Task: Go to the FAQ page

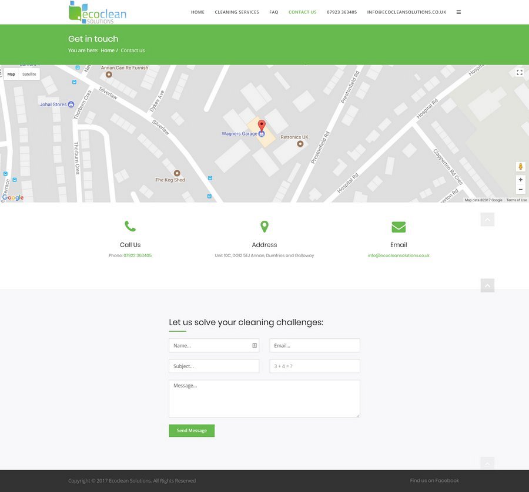Action: (274, 12)
